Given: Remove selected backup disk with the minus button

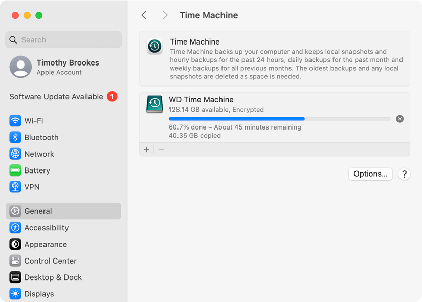Looking at the screenshot, I should pos(161,149).
